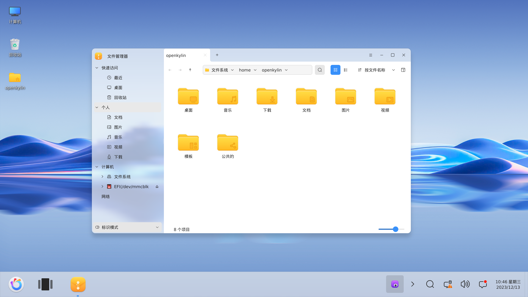This screenshot has height=297, width=528.
Task: Open taskbar search
Action: point(430,284)
